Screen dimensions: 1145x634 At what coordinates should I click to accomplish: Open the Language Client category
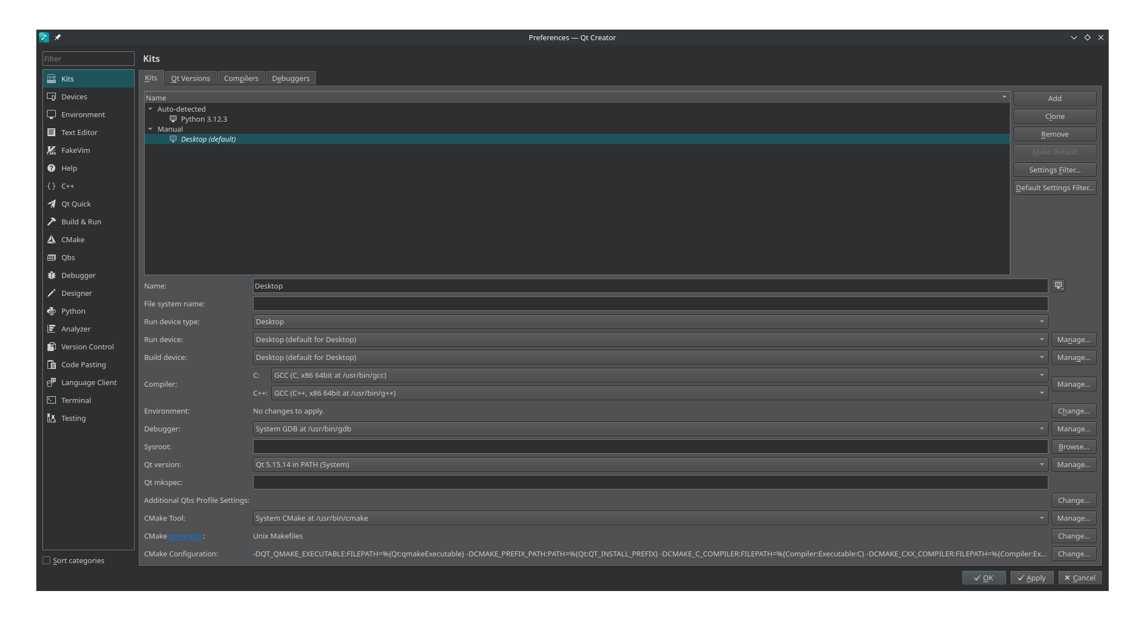[88, 382]
